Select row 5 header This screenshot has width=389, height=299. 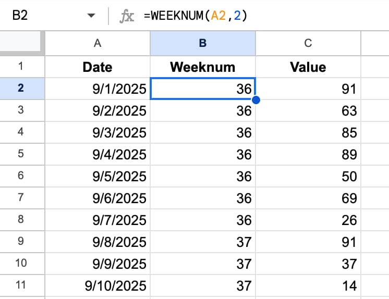tap(22, 154)
